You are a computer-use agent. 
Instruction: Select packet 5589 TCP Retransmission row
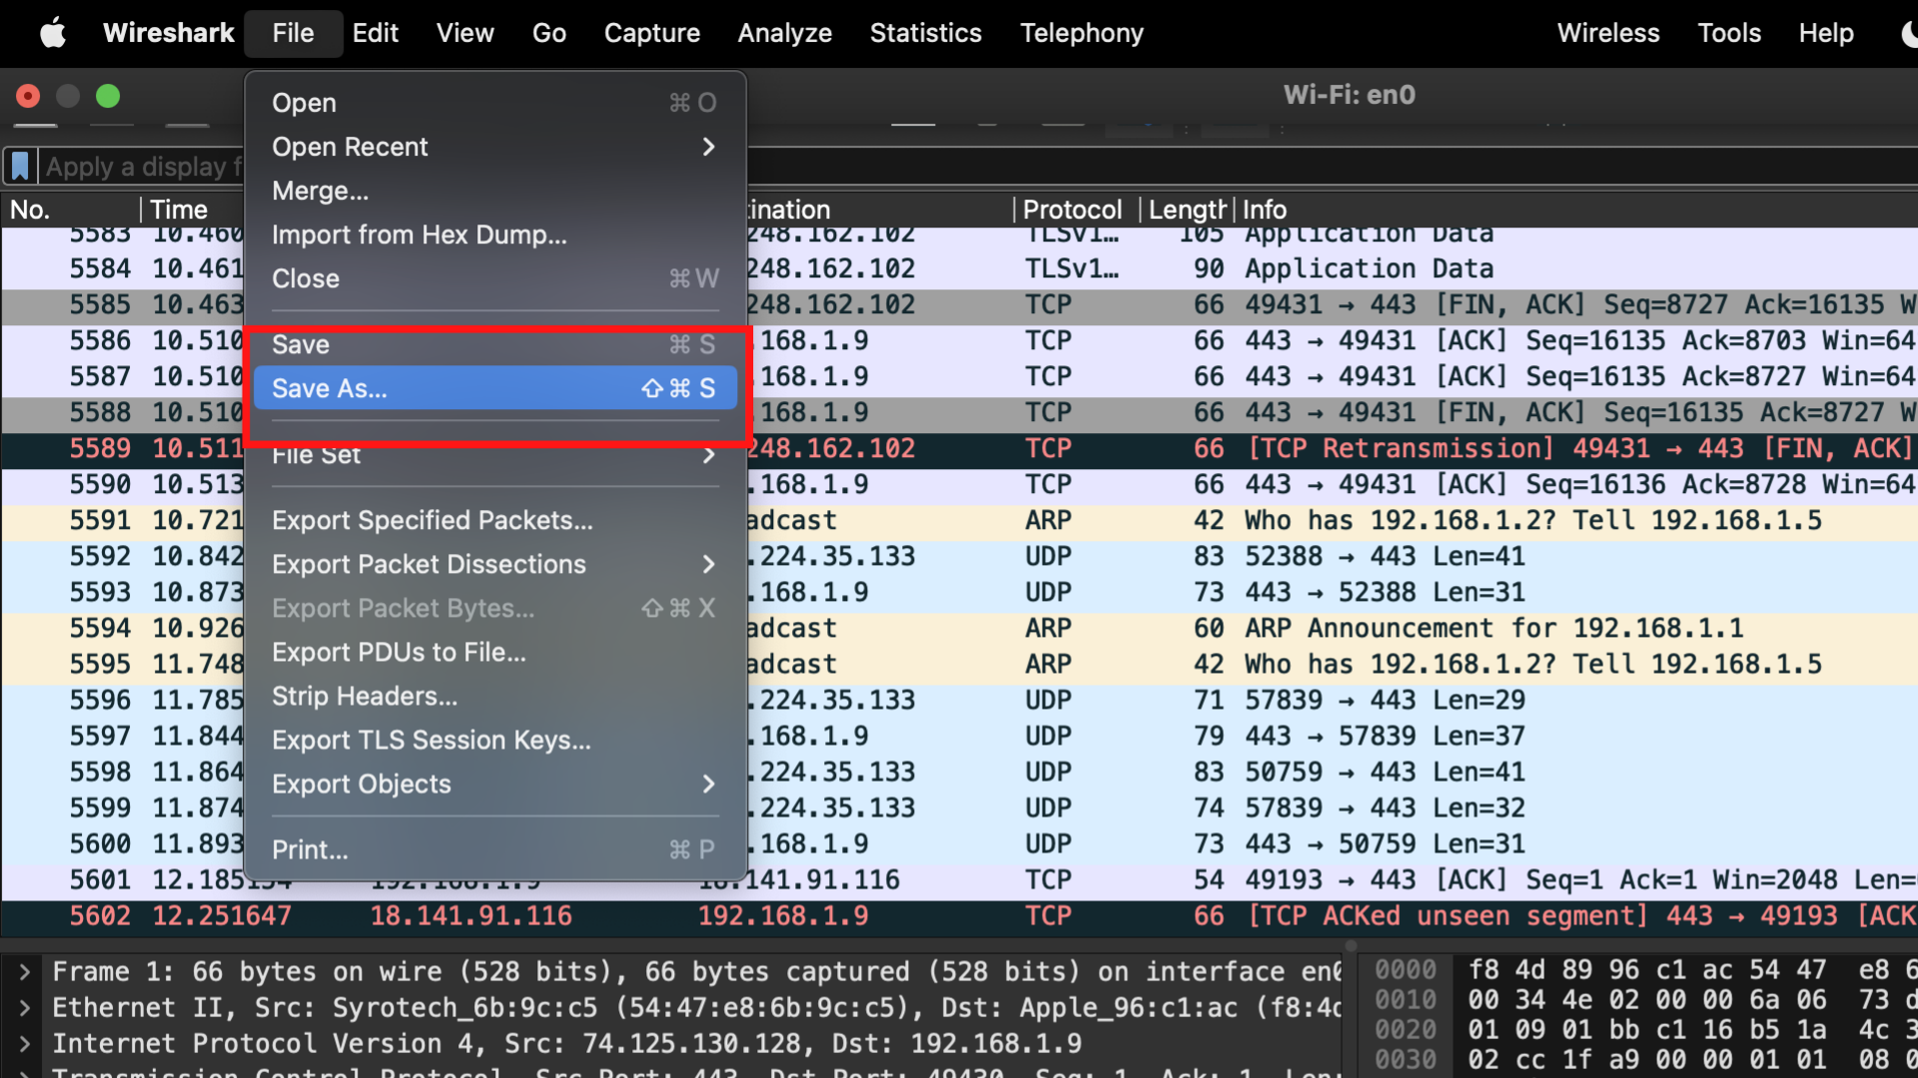coord(1333,448)
